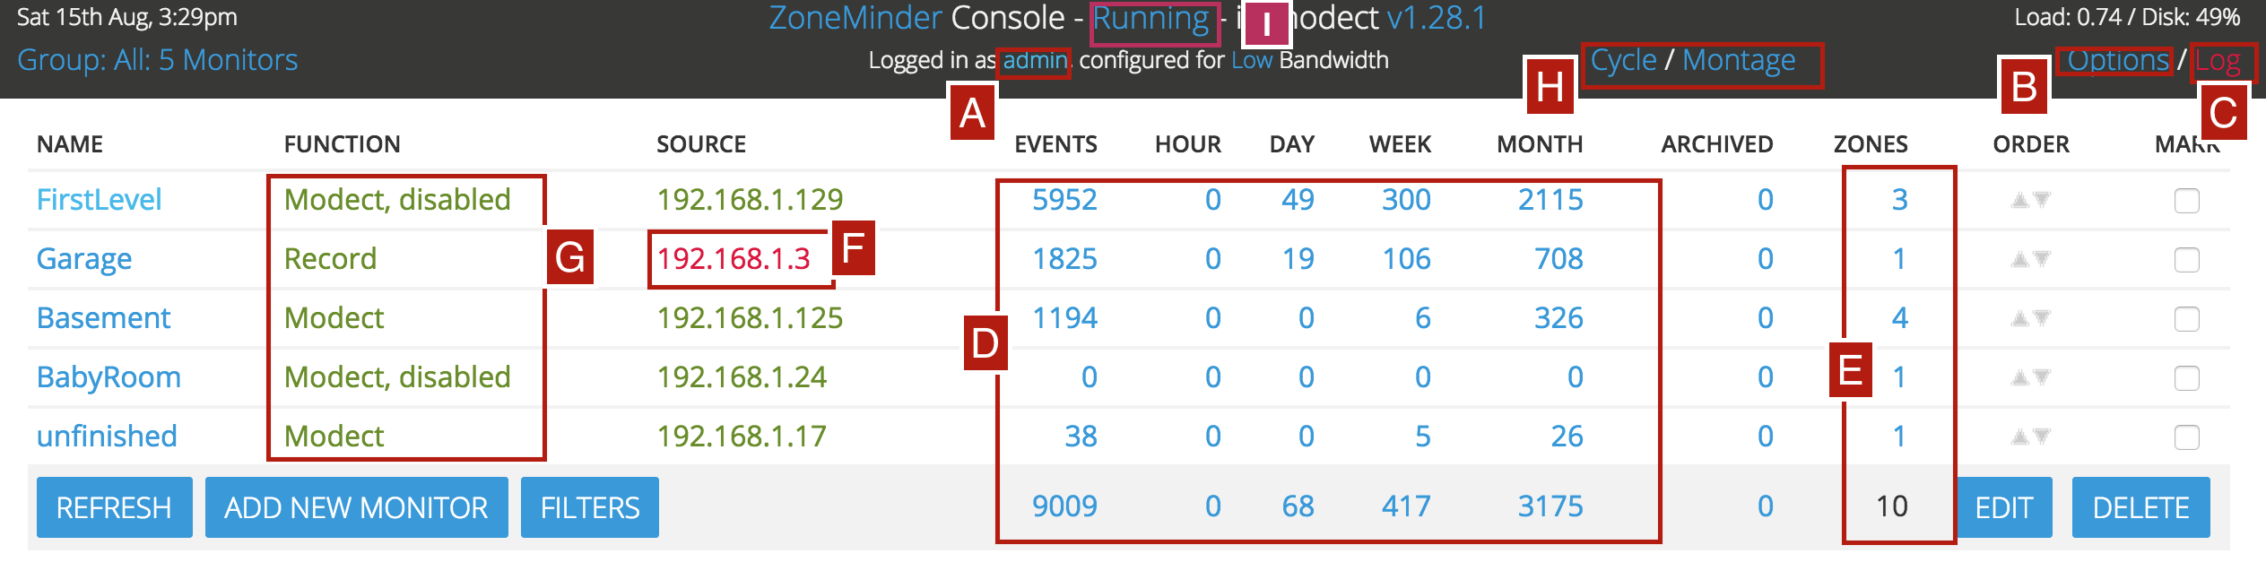Viewport: 2266px width, 571px height.
Task: Open FirstLevel's 49 day events
Action: pyautogui.click(x=1298, y=199)
